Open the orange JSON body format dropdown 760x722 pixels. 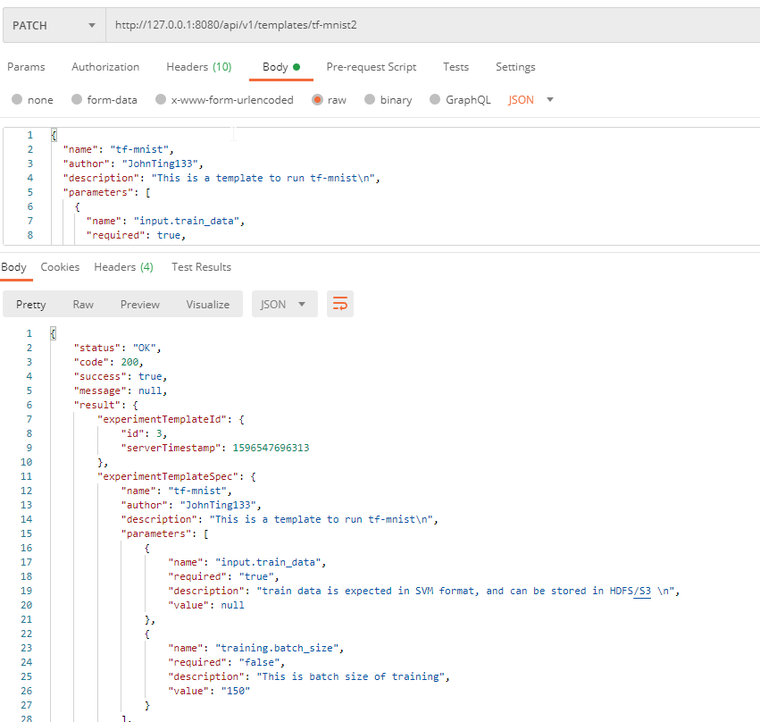tap(530, 100)
